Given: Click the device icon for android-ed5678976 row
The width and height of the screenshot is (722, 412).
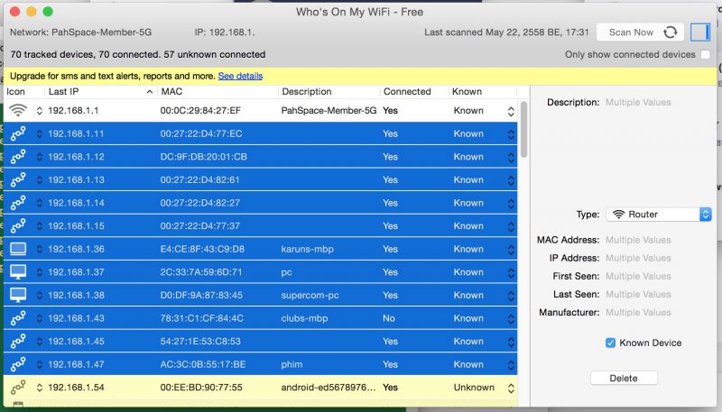Looking at the screenshot, I should click(x=18, y=388).
